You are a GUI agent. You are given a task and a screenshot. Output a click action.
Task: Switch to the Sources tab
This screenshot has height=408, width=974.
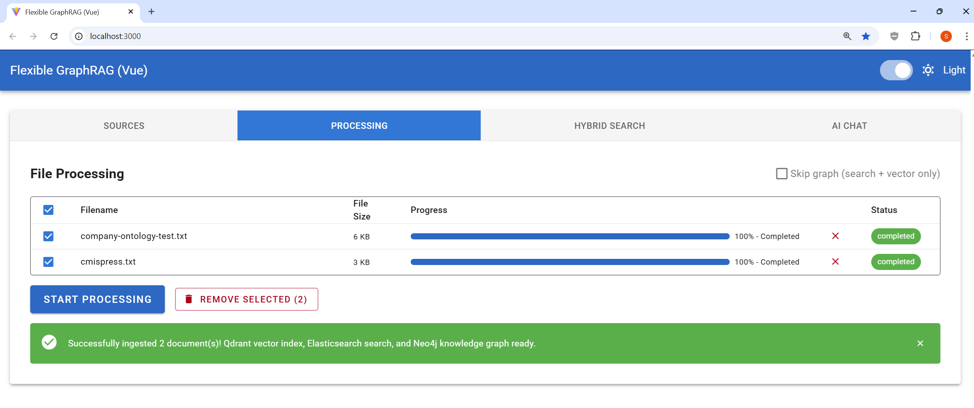coord(124,126)
